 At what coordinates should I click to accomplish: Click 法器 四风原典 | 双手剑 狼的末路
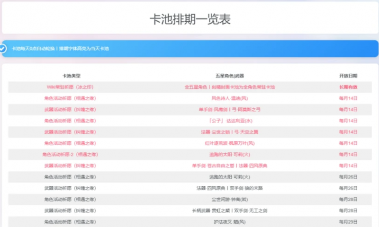click(x=229, y=188)
